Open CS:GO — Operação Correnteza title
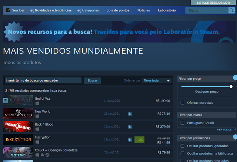Viewport: 237px width, 162px height. pos(56,150)
